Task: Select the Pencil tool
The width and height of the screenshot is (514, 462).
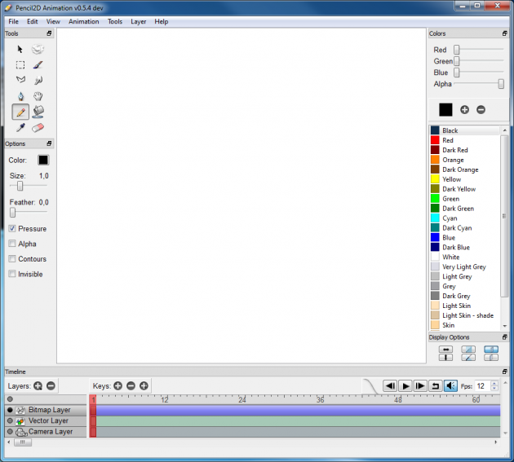Action: [x=20, y=112]
